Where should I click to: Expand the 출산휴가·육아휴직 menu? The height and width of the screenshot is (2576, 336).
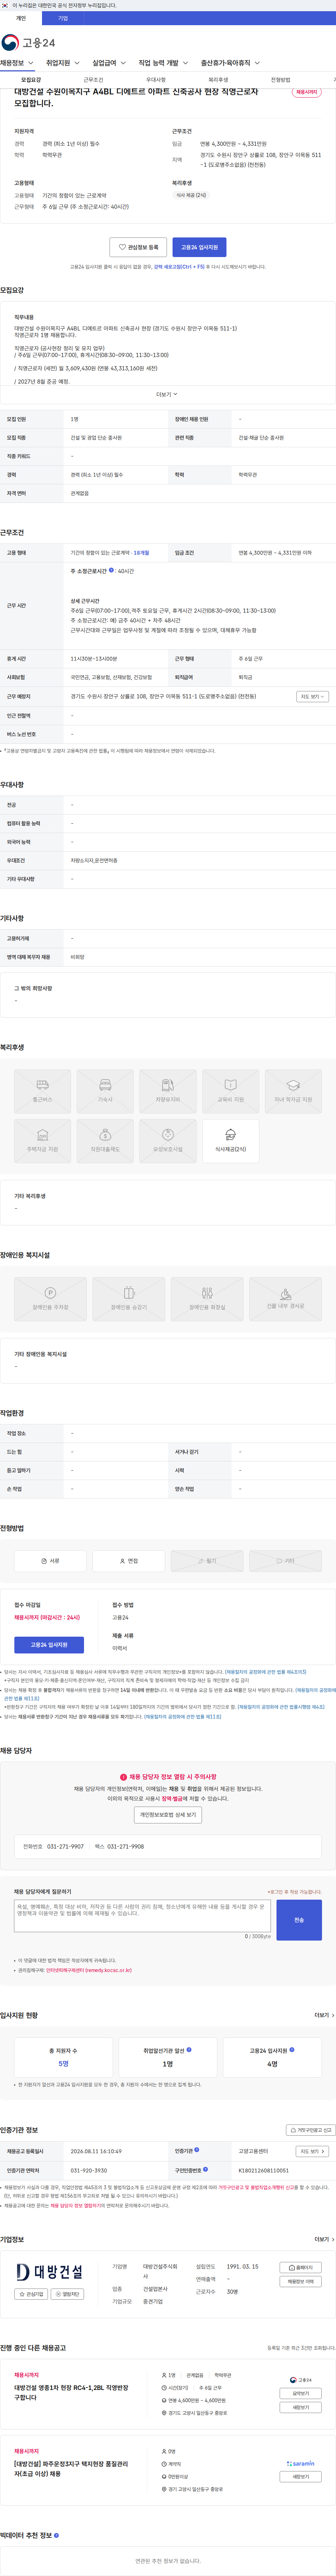[x=230, y=63]
